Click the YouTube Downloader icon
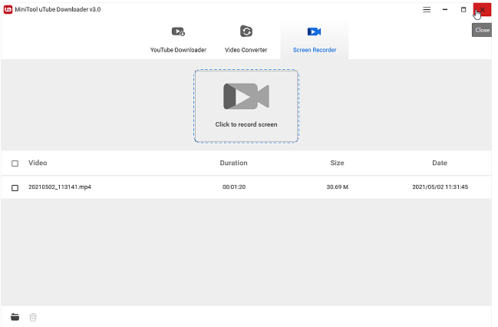498x327 pixels. (178, 31)
